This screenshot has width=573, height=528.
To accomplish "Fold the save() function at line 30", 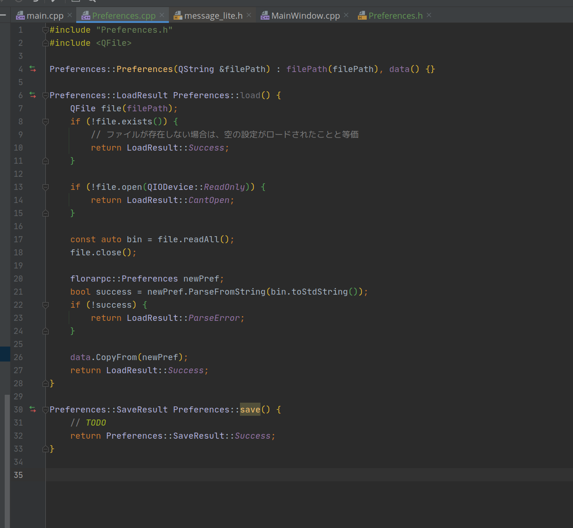I will click(x=45, y=410).
